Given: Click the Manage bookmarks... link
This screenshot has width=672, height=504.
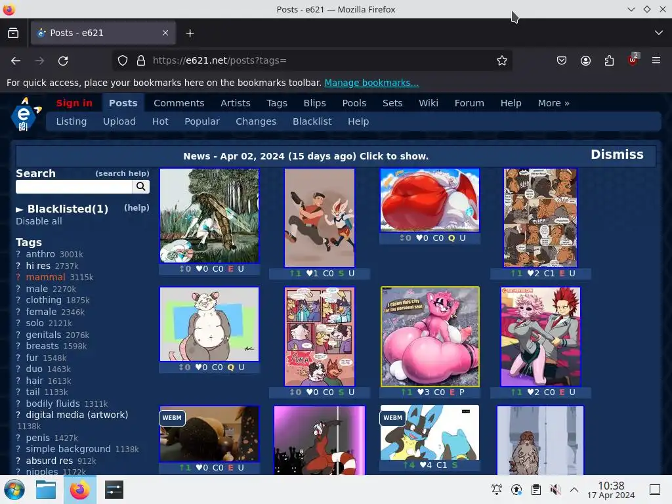Looking at the screenshot, I should tap(371, 83).
